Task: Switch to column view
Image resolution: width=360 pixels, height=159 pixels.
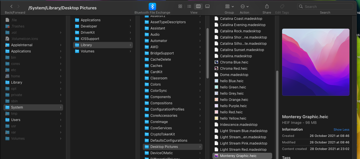Action: (198, 6)
